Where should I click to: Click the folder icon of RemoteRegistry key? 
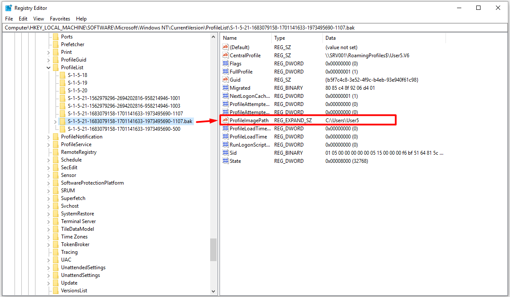[x=56, y=152]
